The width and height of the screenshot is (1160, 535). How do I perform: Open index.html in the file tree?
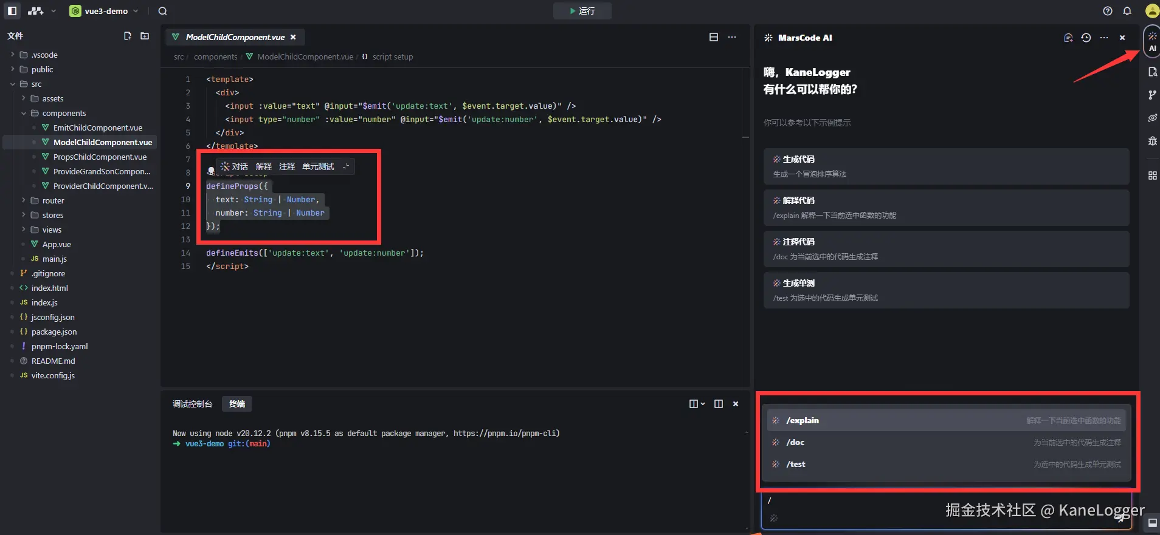pos(49,288)
